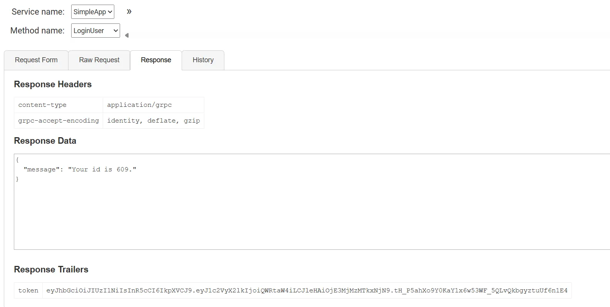Click the double chevron beside SimpleApp
This screenshot has width=610, height=307.
[x=129, y=12]
